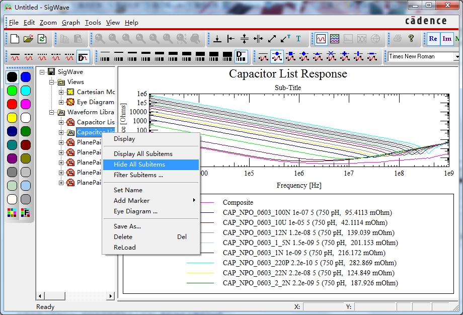Click the X coordinate field in status bar
This screenshot has width=463, height=315.
[x=323, y=307]
